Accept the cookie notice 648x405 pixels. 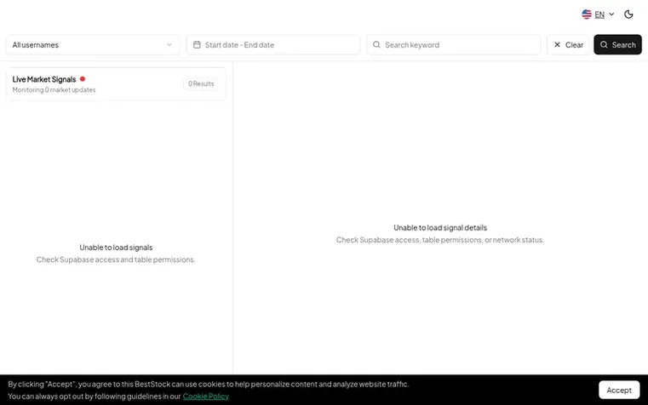click(x=619, y=391)
